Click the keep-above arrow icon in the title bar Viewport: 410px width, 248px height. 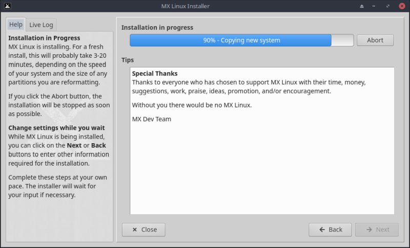tap(362, 6)
